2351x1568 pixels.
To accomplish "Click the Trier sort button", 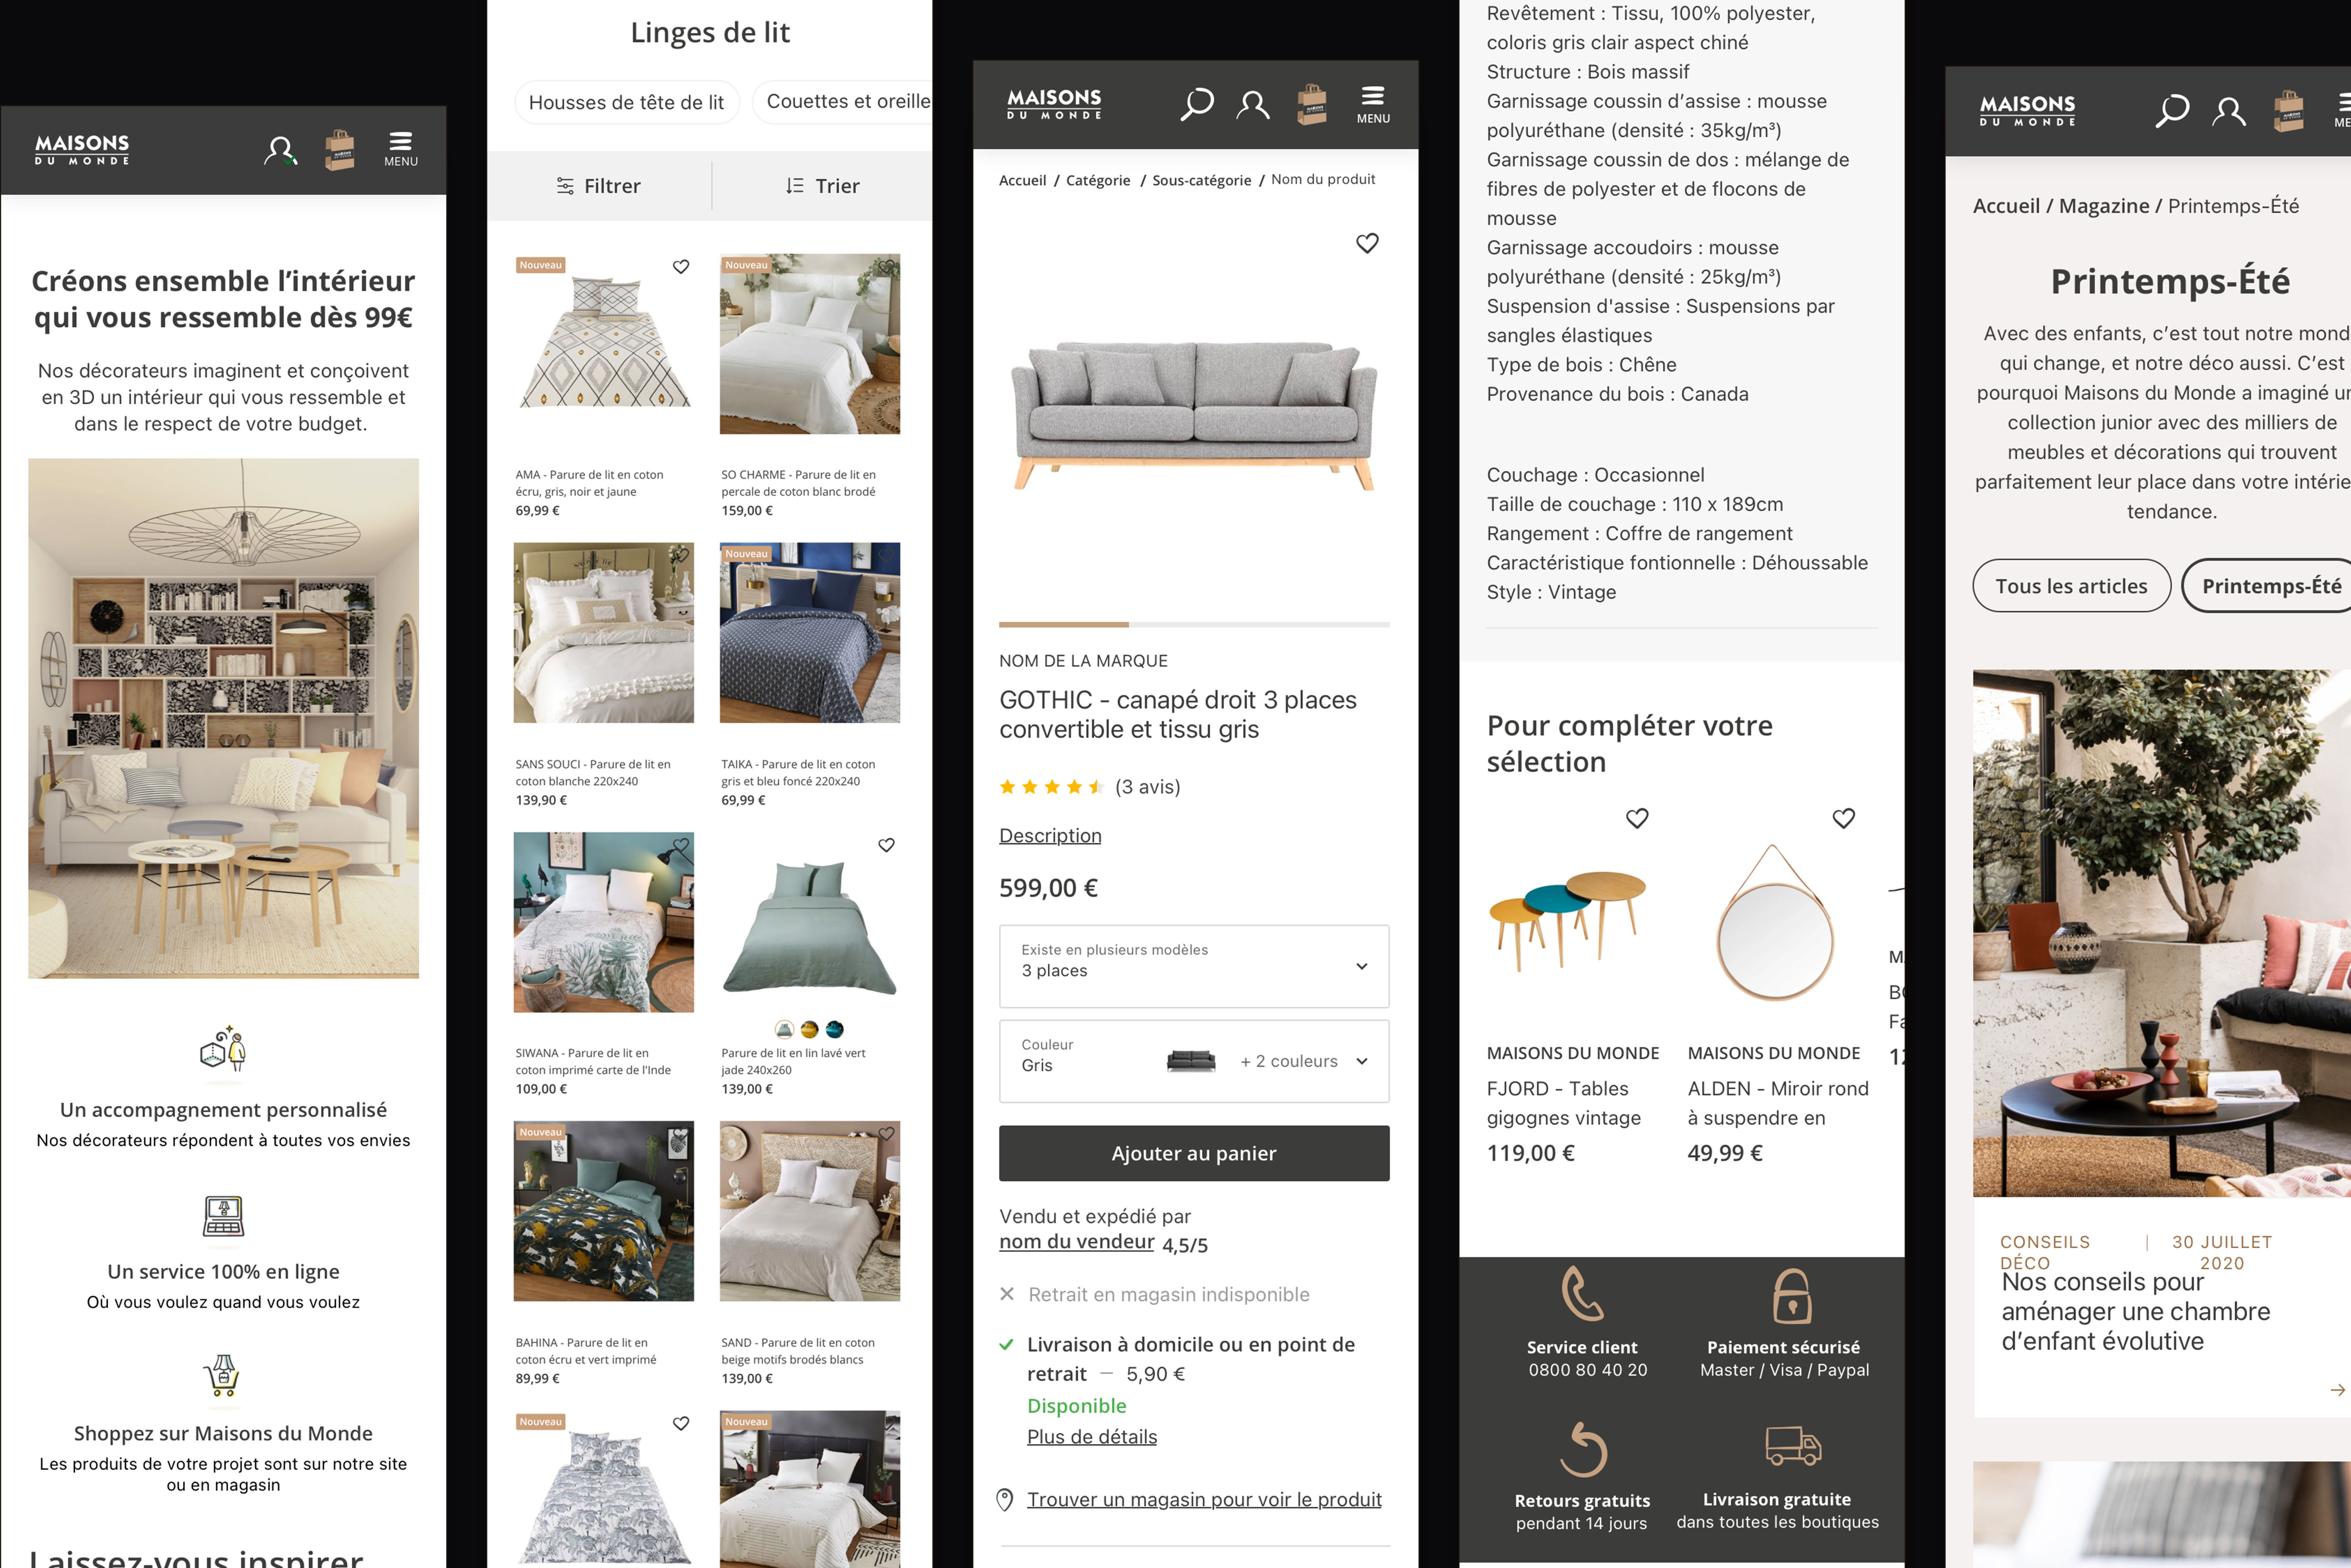I will pyautogui.click(x=822, y=186).
